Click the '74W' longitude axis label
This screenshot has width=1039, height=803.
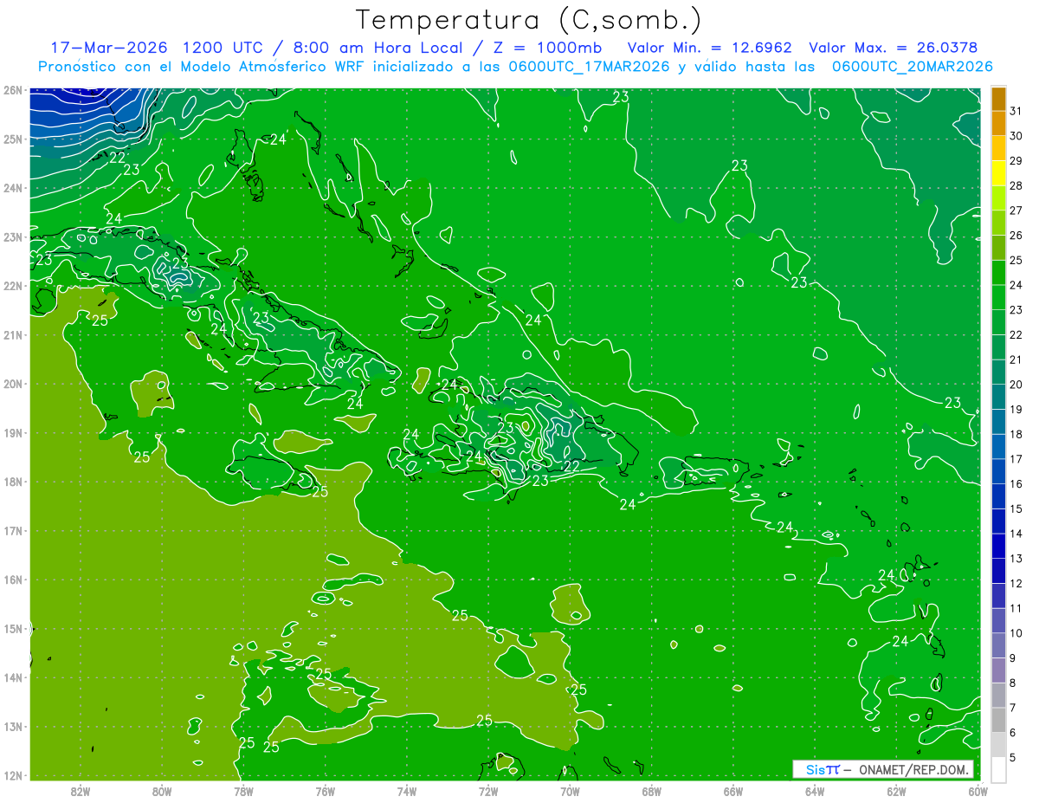pos(407,791)
